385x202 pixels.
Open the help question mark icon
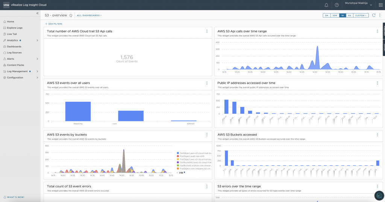pos(336,5)
